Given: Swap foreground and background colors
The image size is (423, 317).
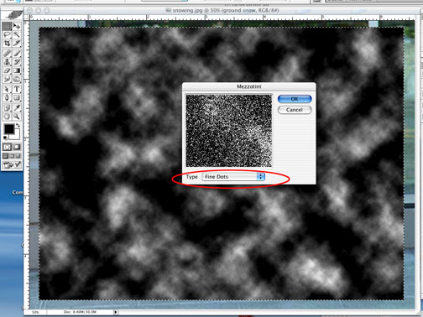Looking at the screenshot, I should [x=18, y=126].
